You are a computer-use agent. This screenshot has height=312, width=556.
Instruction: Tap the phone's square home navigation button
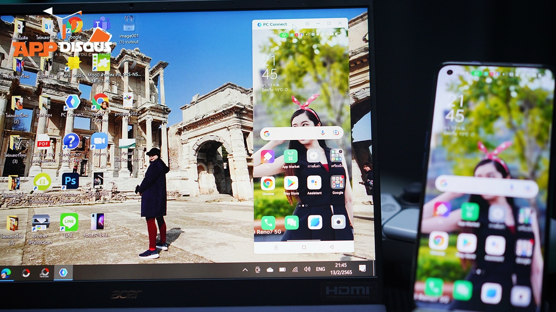(x=304, y=247)
